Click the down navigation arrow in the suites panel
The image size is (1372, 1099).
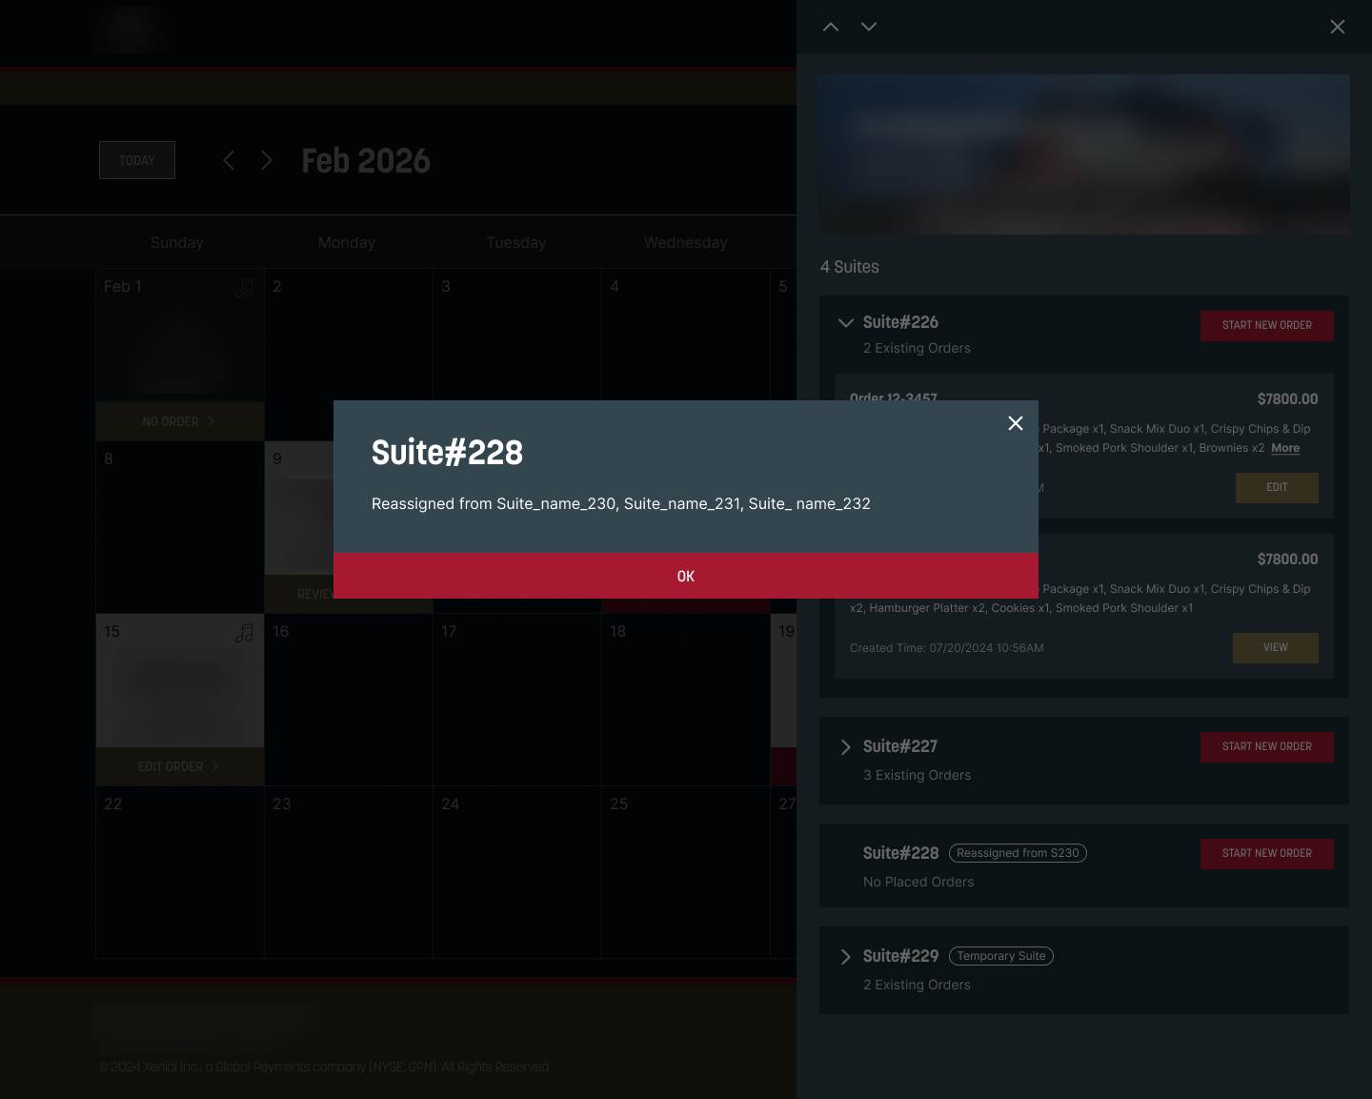(x=868, y=27)
